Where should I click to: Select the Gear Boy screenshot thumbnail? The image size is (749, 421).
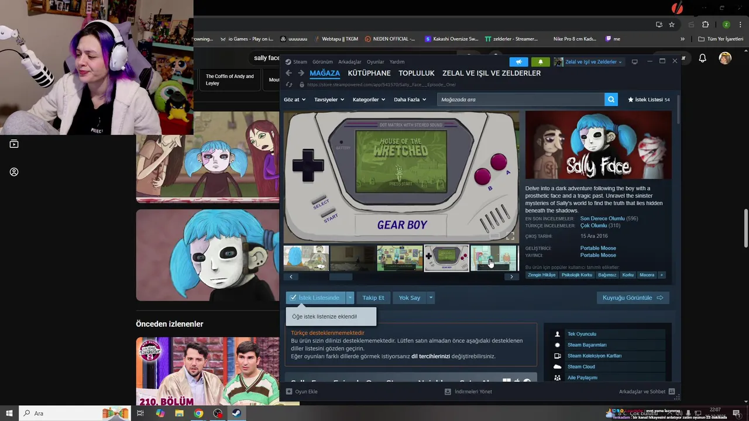(446, 258)
